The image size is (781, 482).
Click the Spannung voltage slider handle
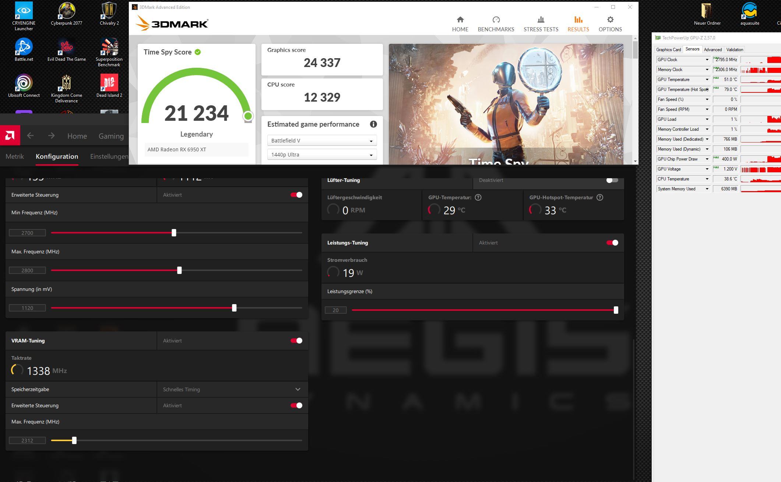(x=234, y=308)
